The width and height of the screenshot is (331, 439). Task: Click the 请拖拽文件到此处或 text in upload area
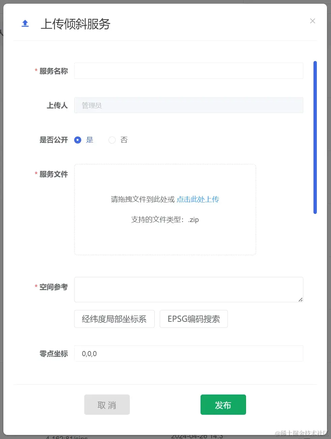[143, 199]
